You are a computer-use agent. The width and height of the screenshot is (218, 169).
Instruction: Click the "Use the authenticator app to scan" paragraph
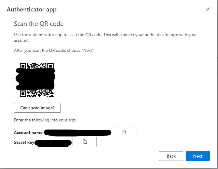coord(105,38)
